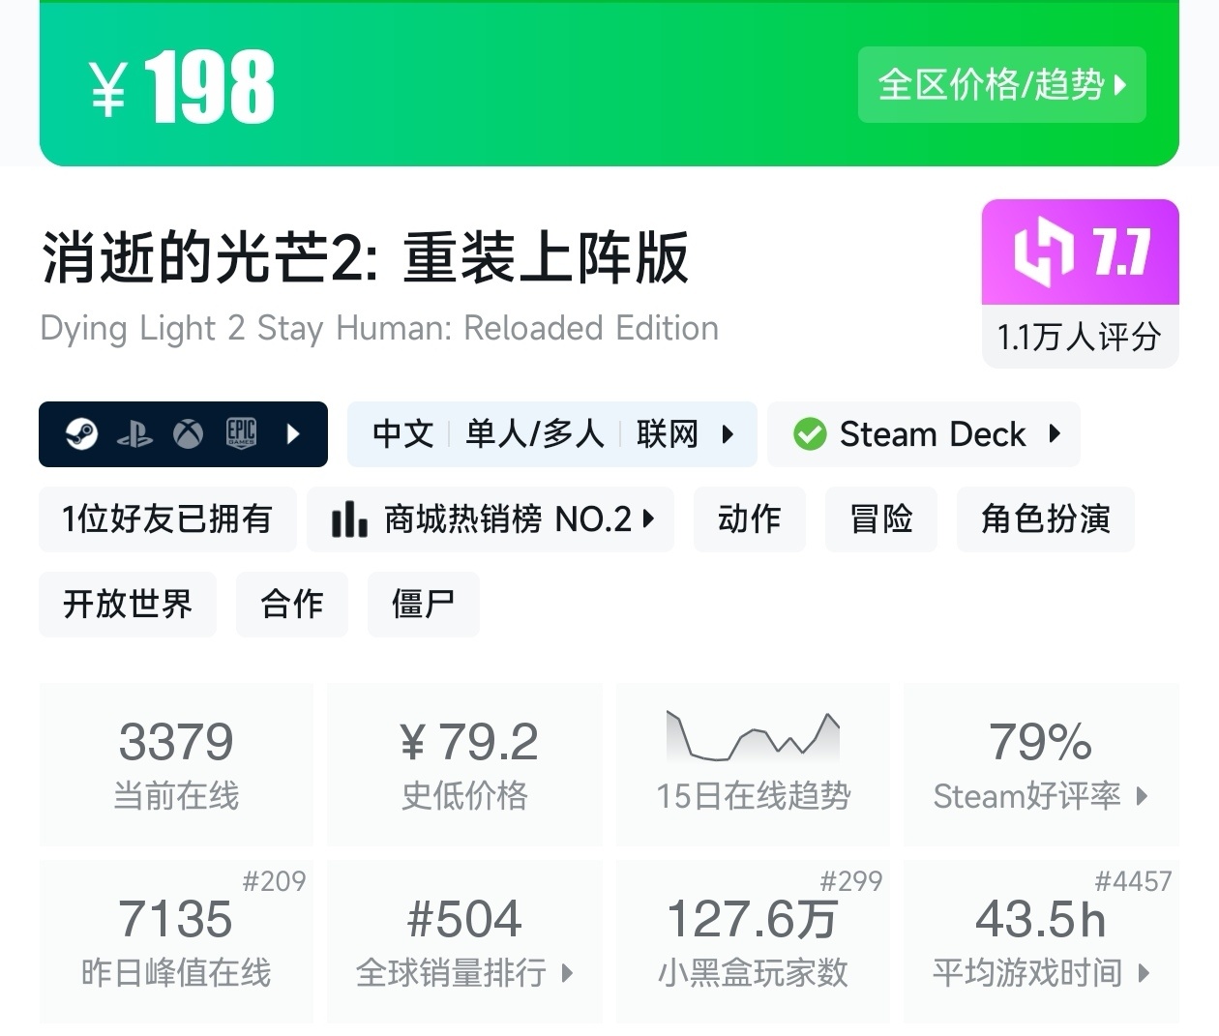The height and width of the screenshot is (1036, 1219).
Task: Expand the 中文 单人/多人 联网 details arrow
Action: click(728, 434)
